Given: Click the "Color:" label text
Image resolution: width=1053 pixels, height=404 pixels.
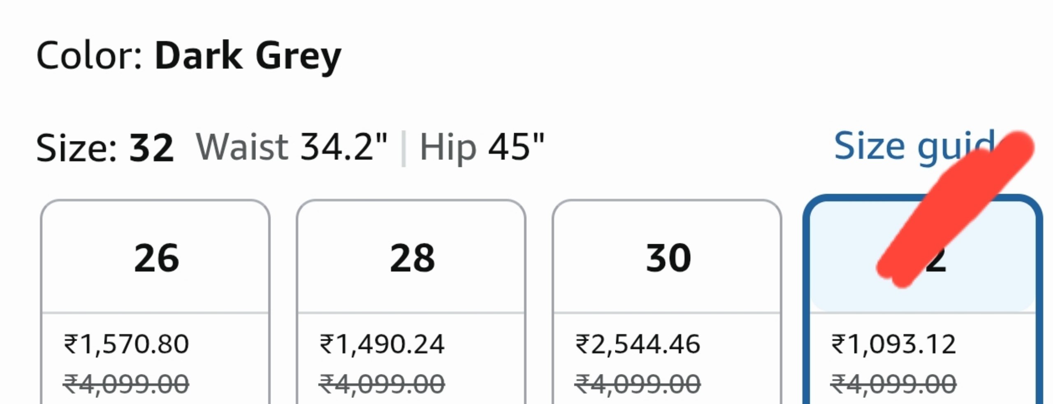Looking at the screenshot, I should pyautogui.click(x=89, y=56).
